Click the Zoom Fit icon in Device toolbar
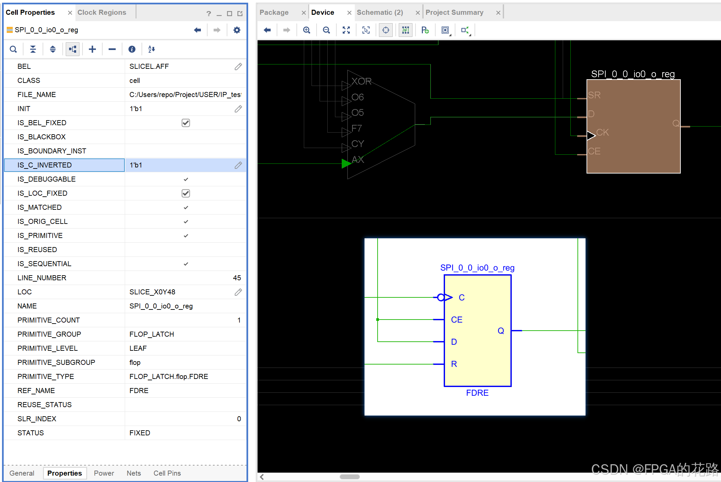This screenshot has height=482, width=721. point(346,30)
